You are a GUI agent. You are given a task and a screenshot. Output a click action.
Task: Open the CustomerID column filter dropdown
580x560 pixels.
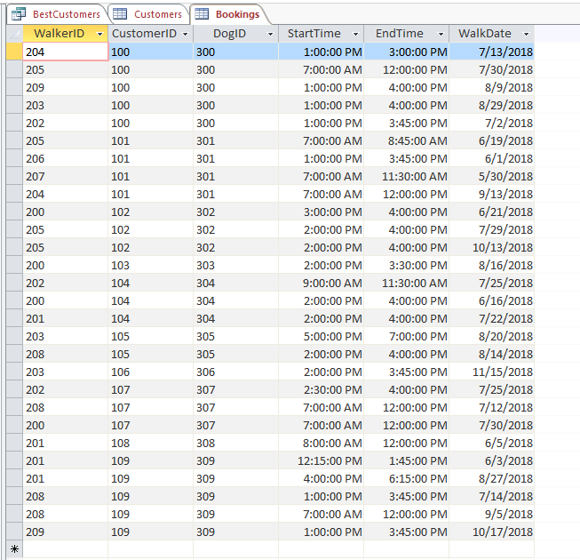185,34
